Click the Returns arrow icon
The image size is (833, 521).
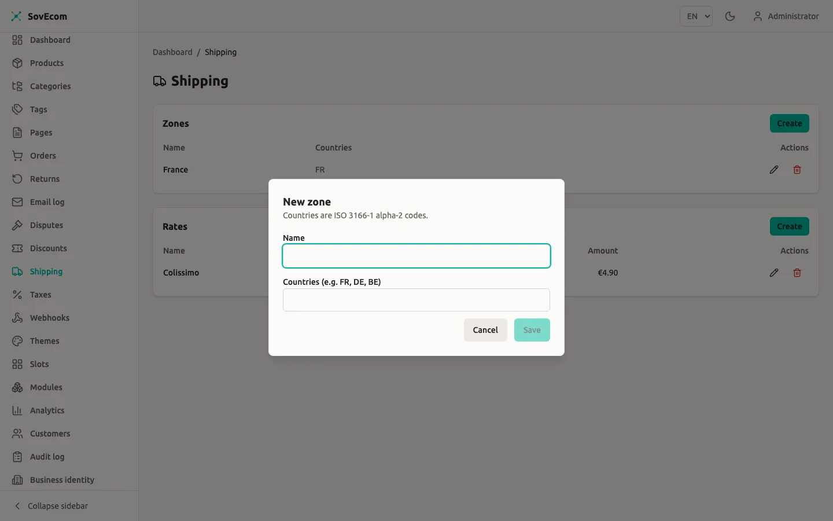click(17, 179)
